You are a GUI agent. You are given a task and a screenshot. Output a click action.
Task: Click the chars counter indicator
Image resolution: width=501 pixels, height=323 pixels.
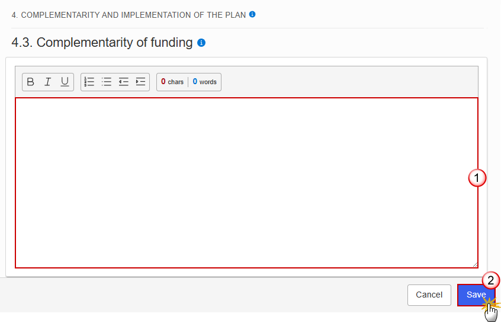[172, 82]
